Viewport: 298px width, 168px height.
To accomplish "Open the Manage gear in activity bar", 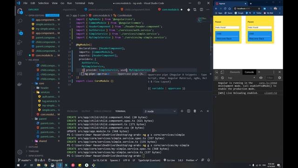I will [20, 152].
